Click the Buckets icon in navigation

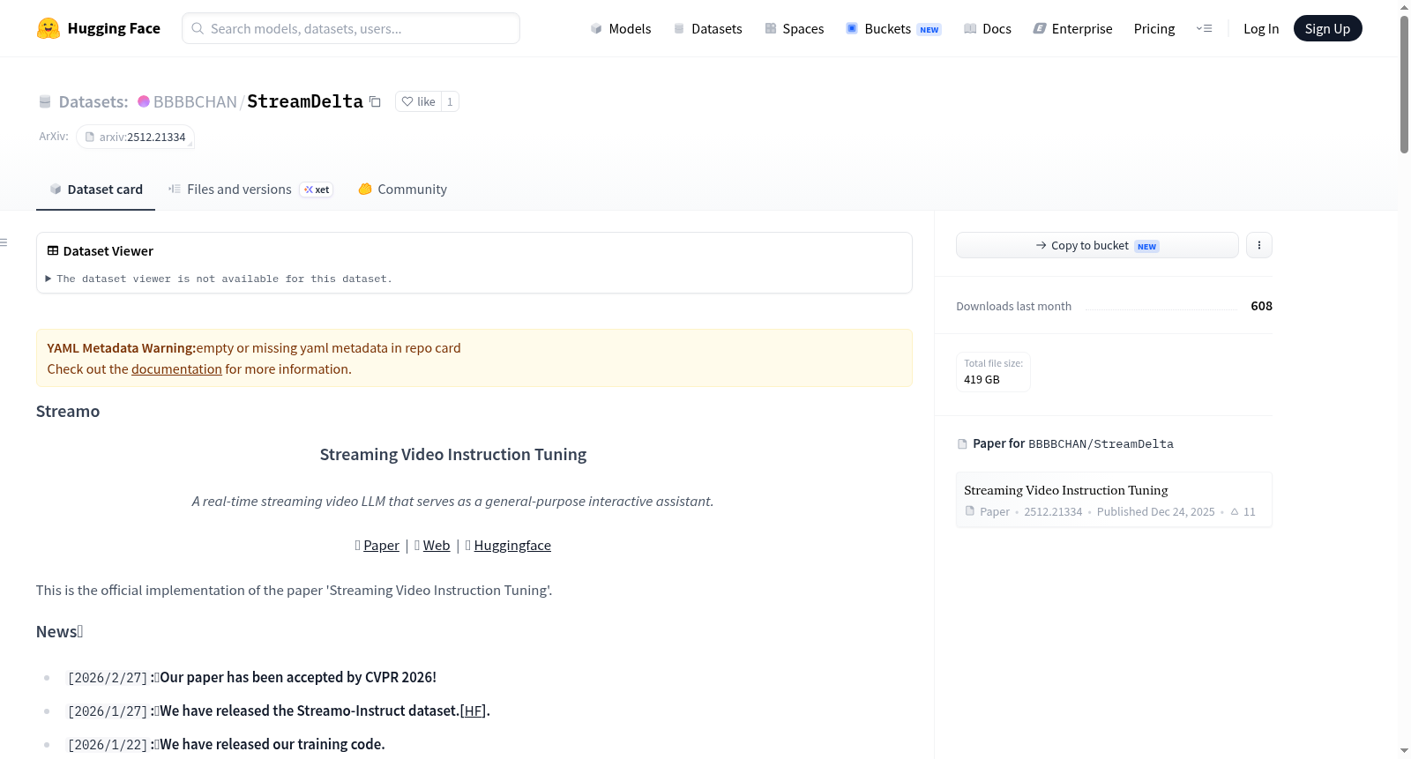(x=852, y=28)
